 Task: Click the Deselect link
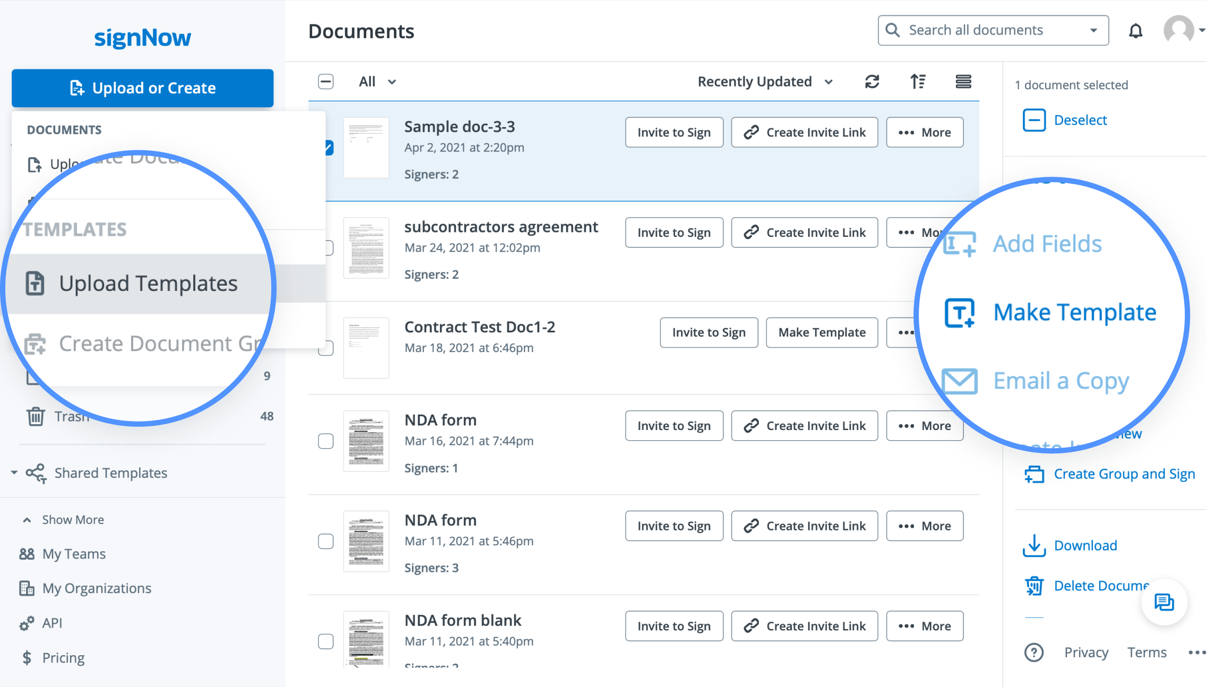click(x=1080, y=120)
